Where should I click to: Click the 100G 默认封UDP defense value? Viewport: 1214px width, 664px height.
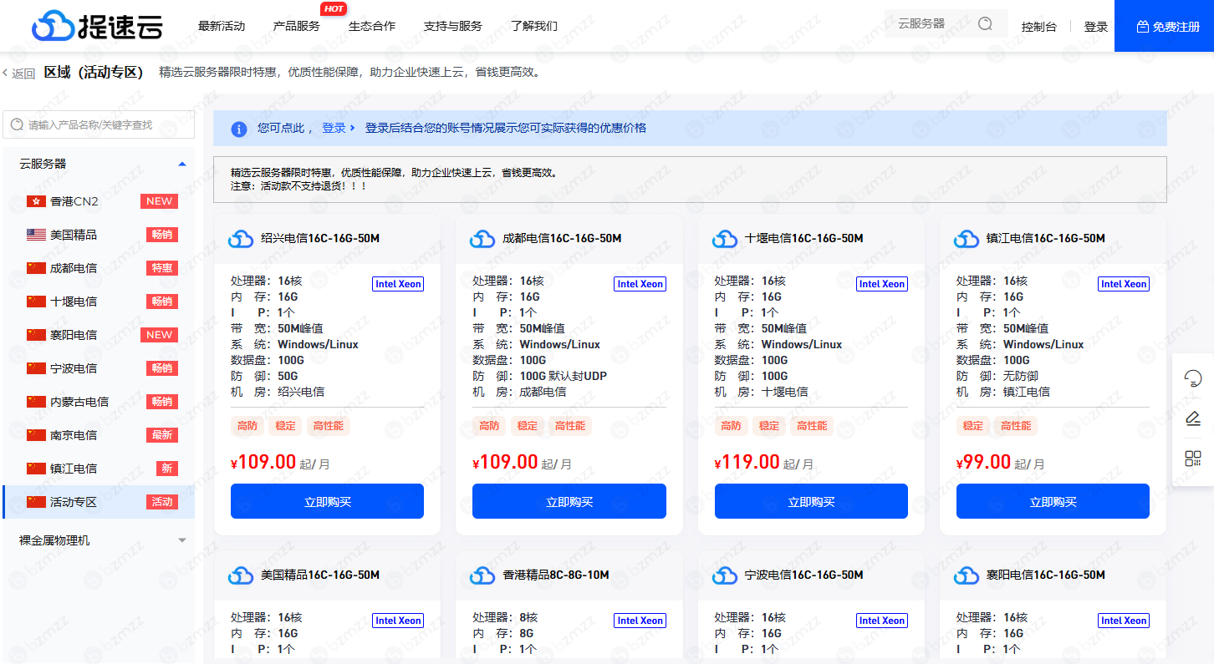coord(564,376)
